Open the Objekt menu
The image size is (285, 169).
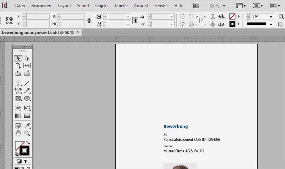[x=102, y=6]
